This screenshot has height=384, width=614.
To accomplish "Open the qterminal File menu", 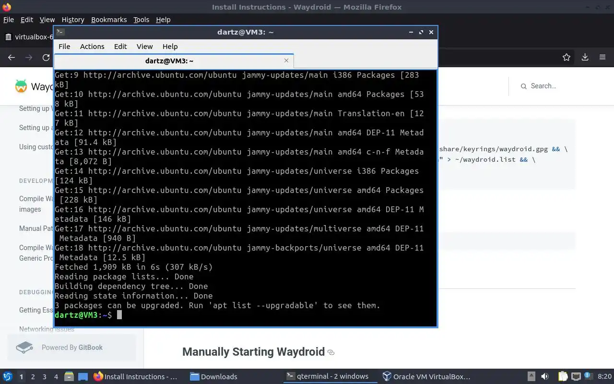I will pos(64,47).
